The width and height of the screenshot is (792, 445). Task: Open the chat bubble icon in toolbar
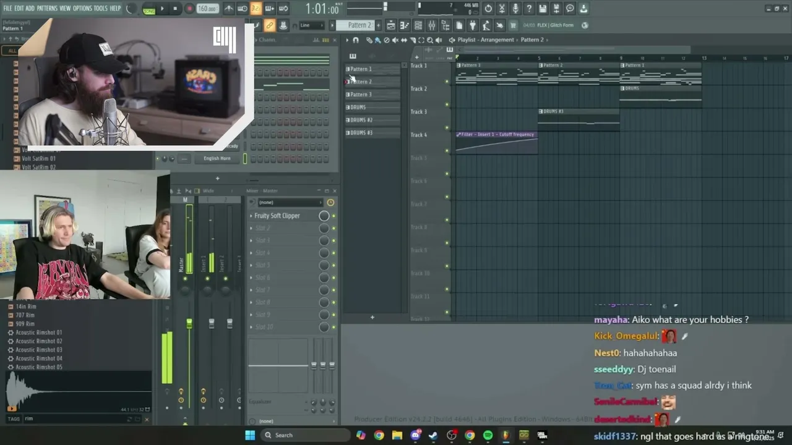coord(570,9)
